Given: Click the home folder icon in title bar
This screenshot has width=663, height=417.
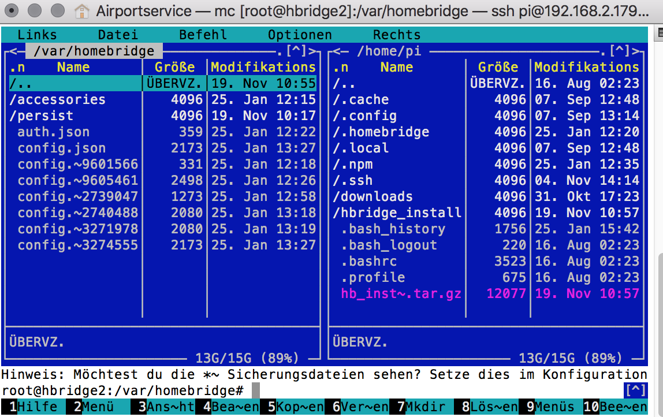Looking at the screenshot, I should tap(83, 10).
